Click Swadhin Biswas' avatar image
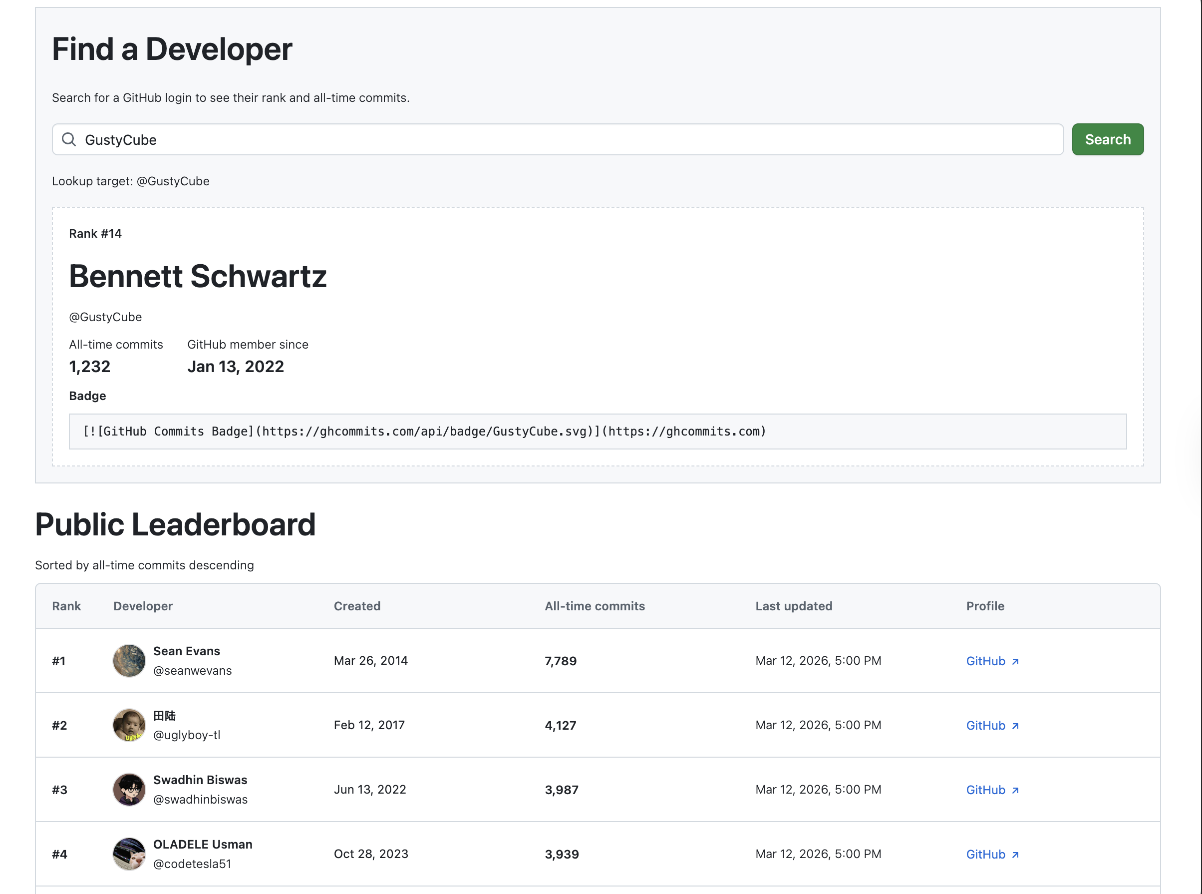Image resolution: width=1202 pixels, height=894 pixels. (129, 790)
